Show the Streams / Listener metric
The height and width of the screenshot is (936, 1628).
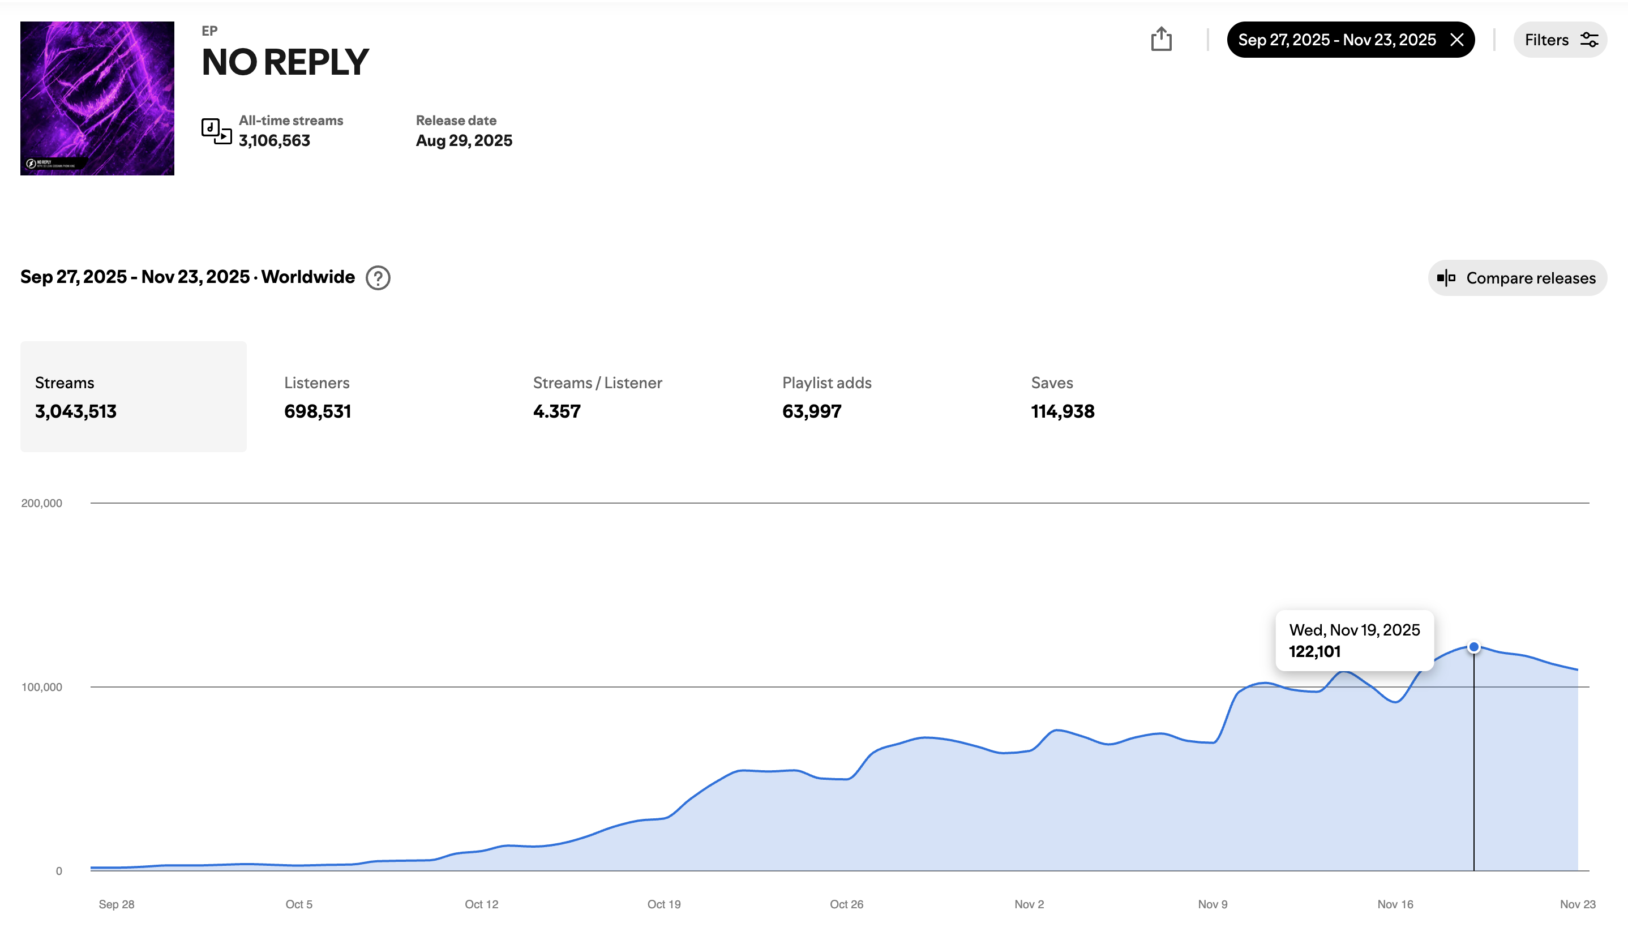tap(597, 397)
